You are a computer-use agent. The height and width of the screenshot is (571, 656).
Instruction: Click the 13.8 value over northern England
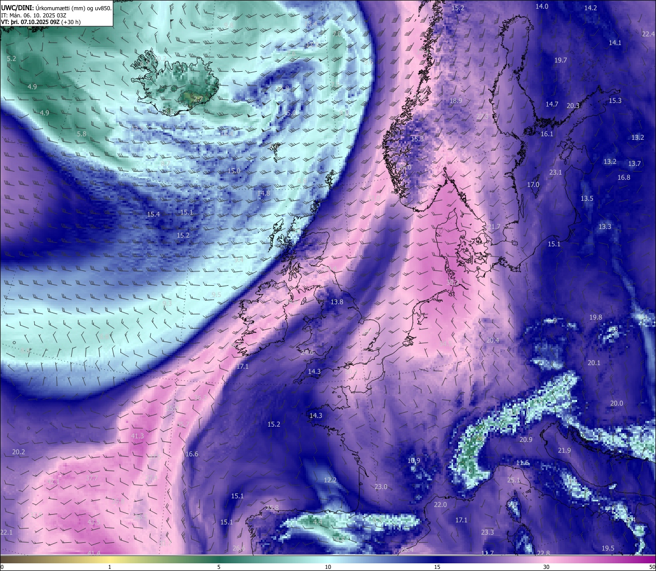coord(337,302)
